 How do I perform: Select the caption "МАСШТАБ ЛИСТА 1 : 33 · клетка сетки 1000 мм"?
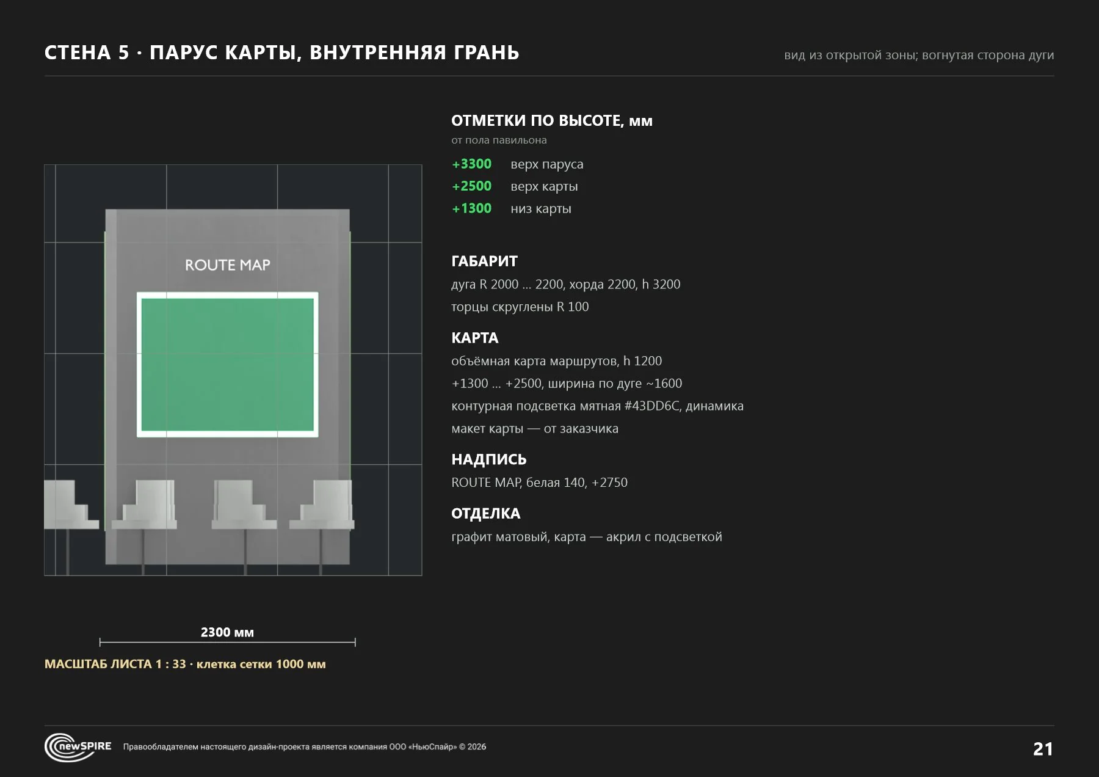pyautogui.click(x=185, y=664)
